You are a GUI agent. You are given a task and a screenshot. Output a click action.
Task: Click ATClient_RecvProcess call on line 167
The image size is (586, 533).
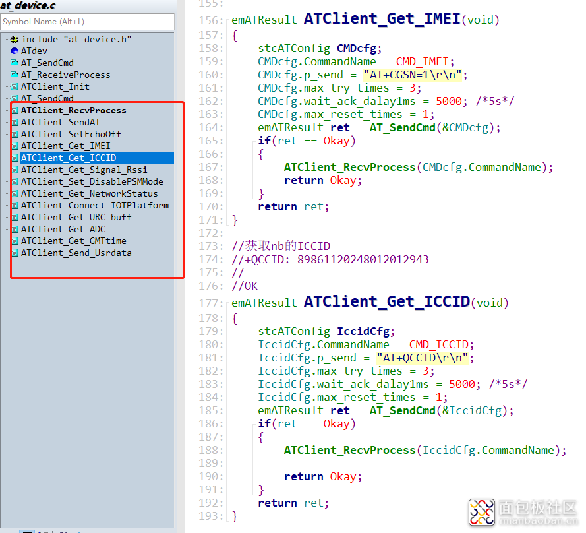(349, 167)
